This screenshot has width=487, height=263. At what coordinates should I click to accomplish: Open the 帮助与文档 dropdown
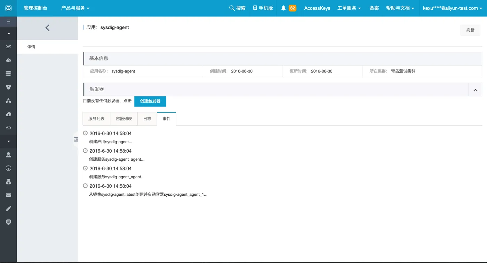tap(400, 8)
